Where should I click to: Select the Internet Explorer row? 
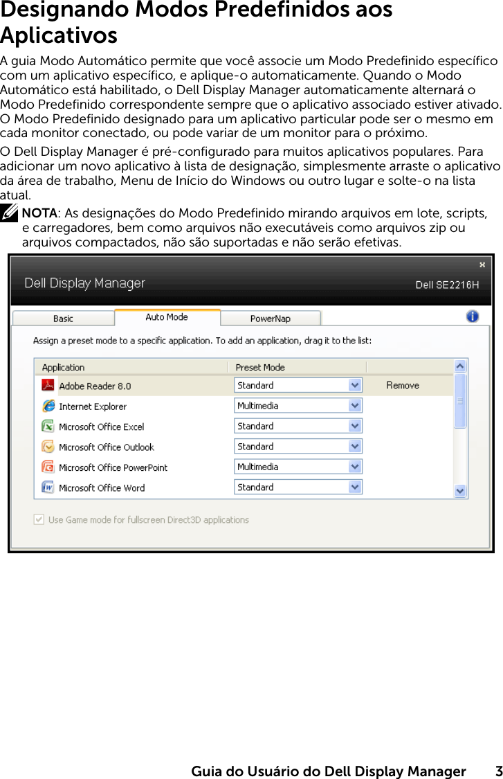pyautogui.click(x=244, y=406)
